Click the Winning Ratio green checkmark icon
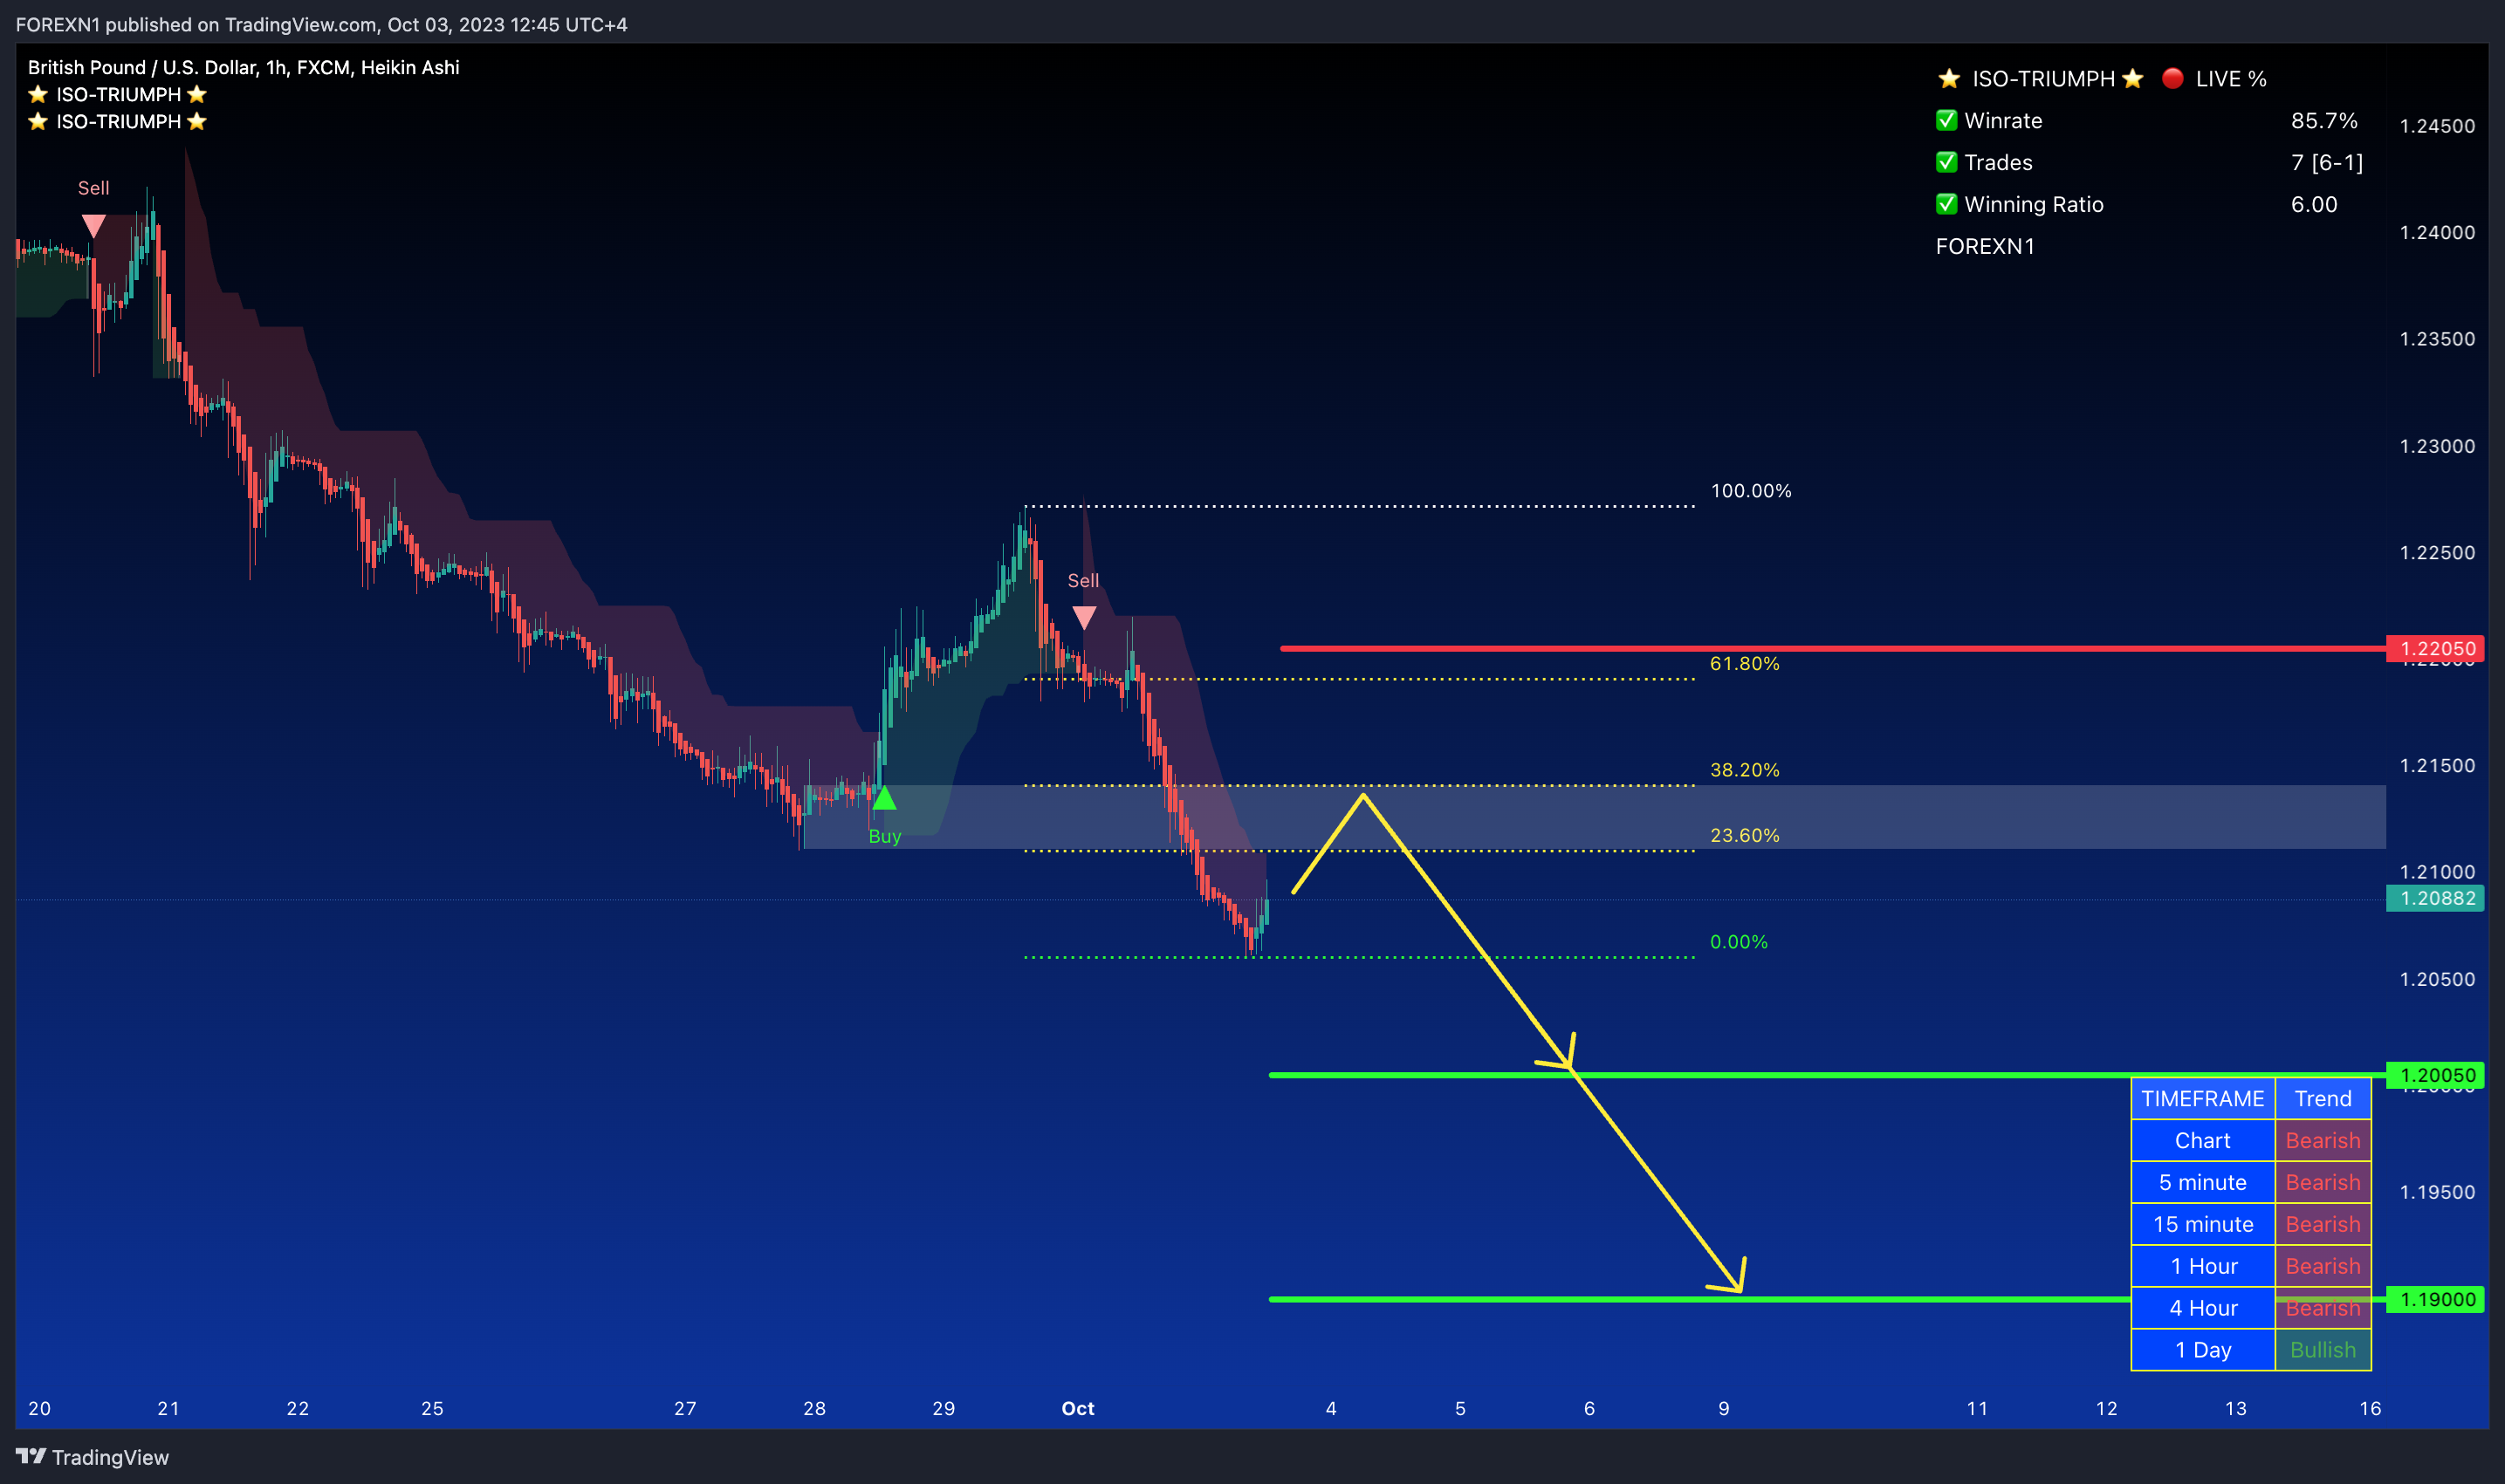2505x1484 pixels. [1946, 204]
